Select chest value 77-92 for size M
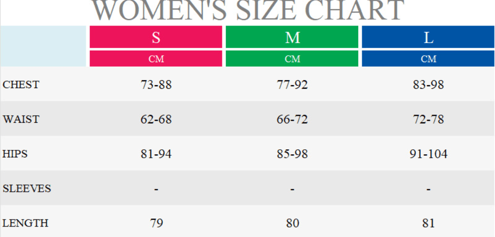 coord(292,85)
